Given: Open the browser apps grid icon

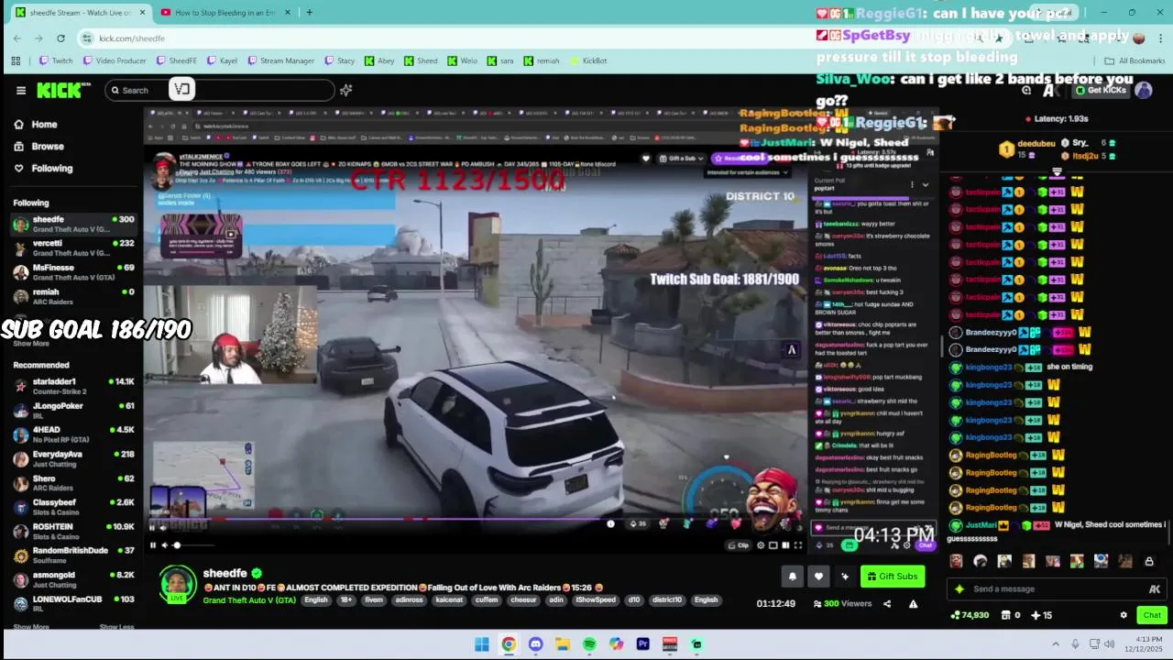Looking at the screenshot, I should (16, 60).
